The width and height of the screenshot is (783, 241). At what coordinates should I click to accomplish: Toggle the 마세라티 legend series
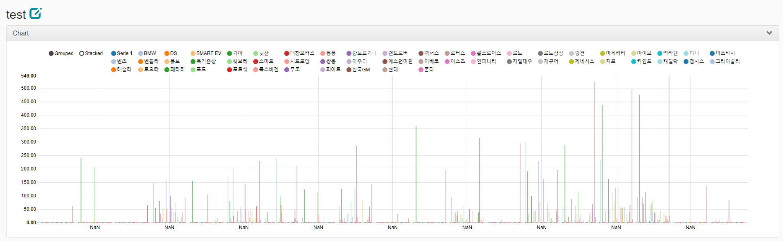point(613,53)
